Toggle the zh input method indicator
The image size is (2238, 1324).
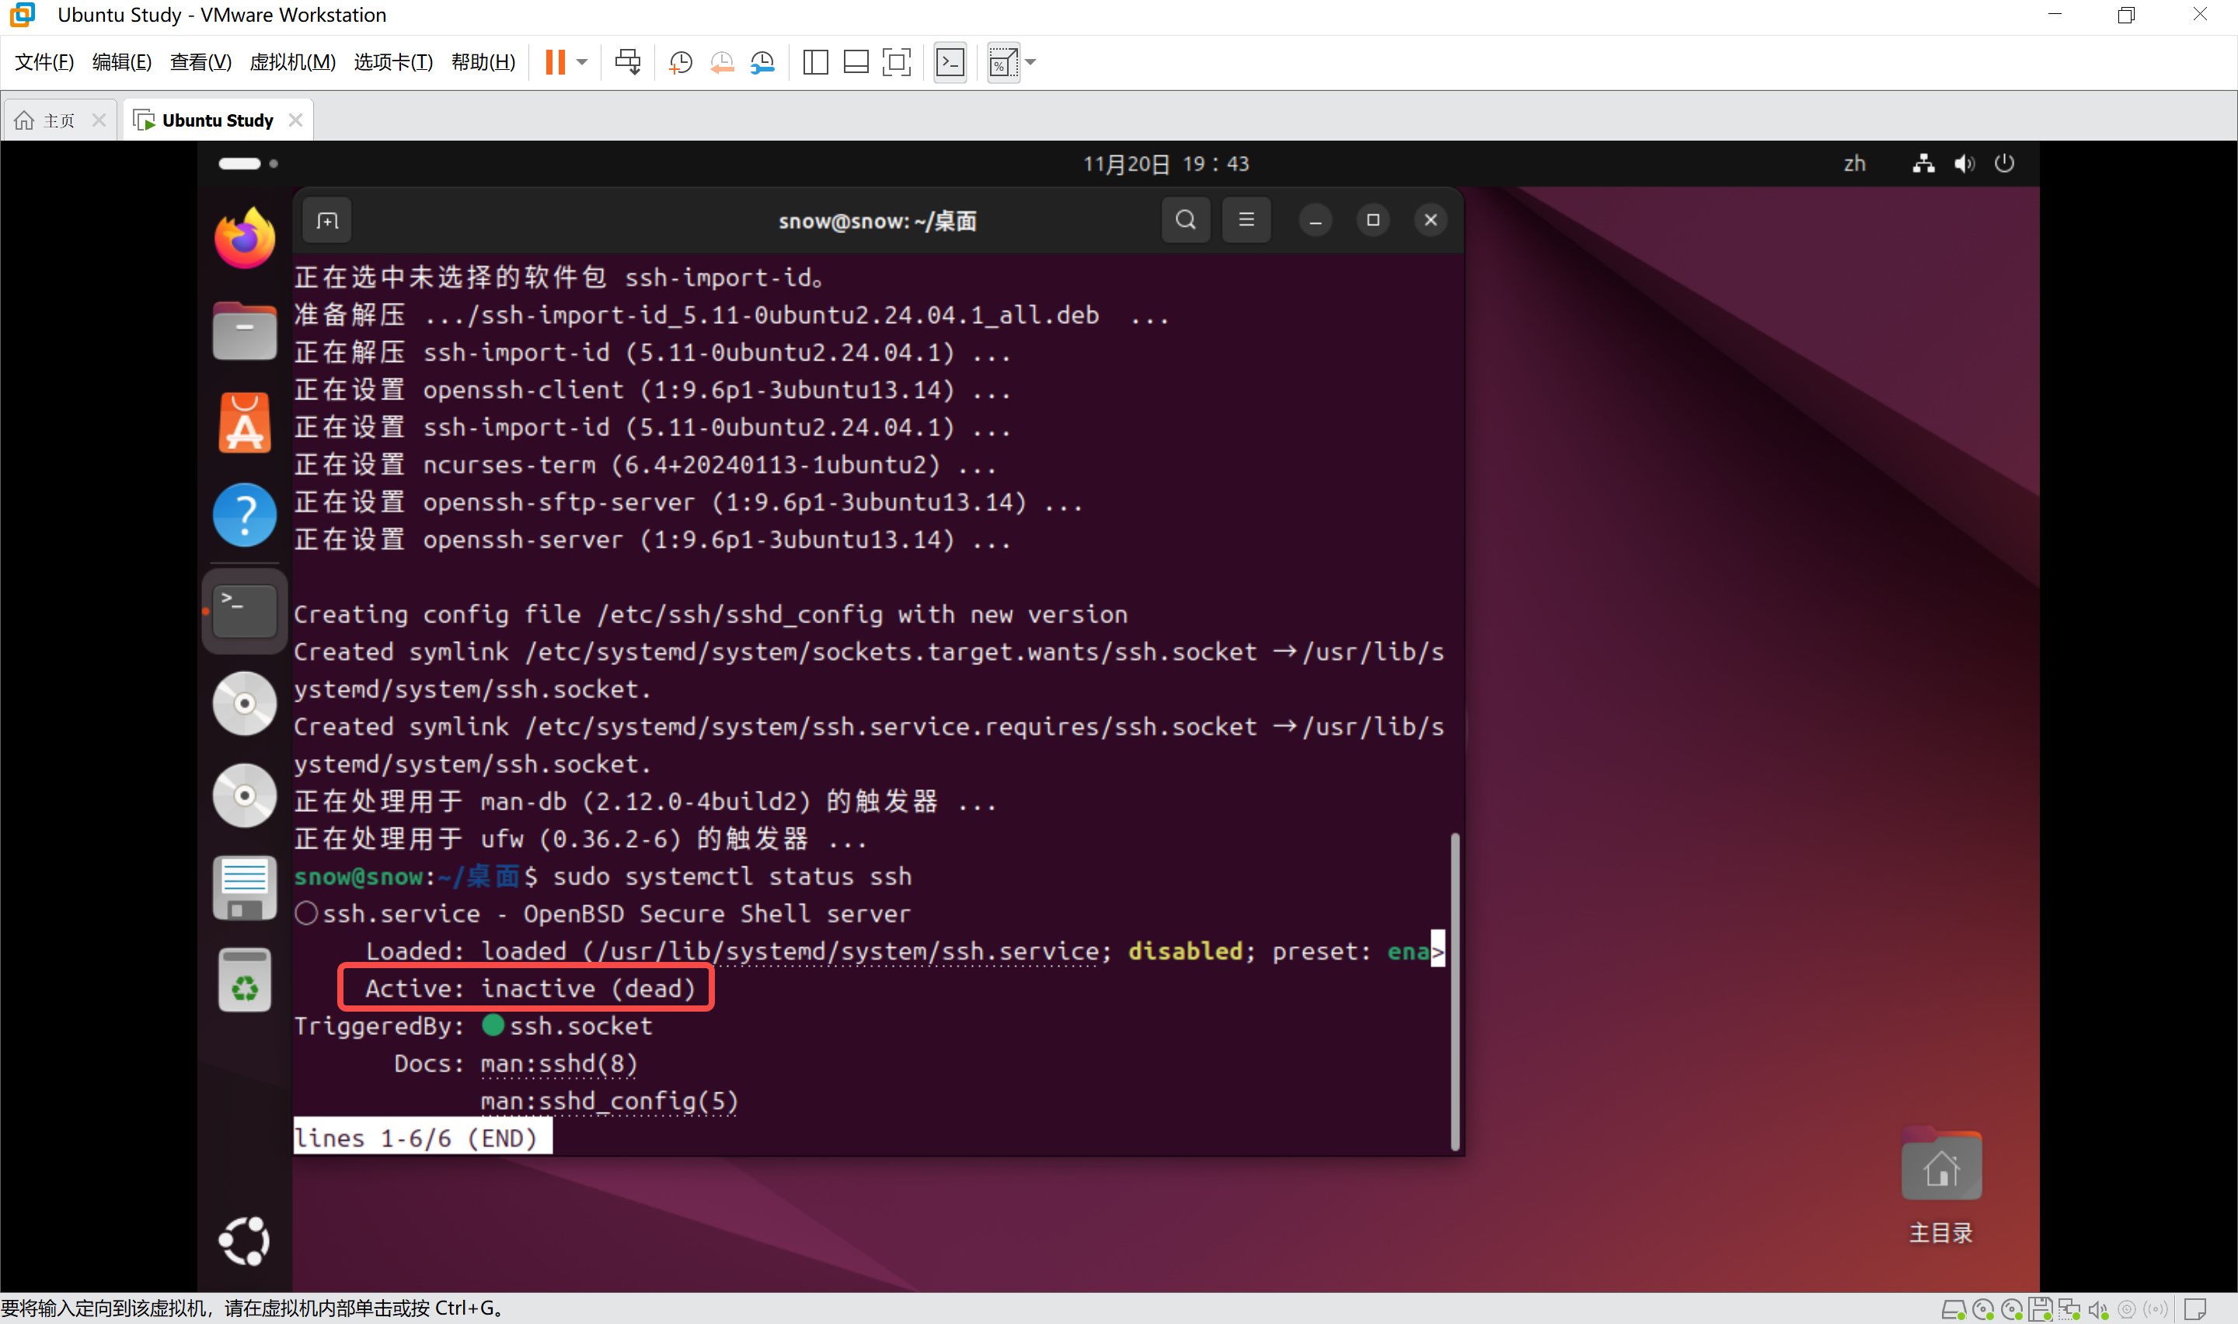1854,163
